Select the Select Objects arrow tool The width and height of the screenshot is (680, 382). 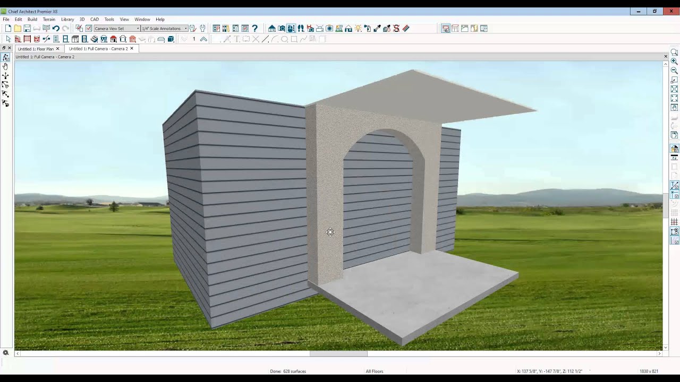8,39
